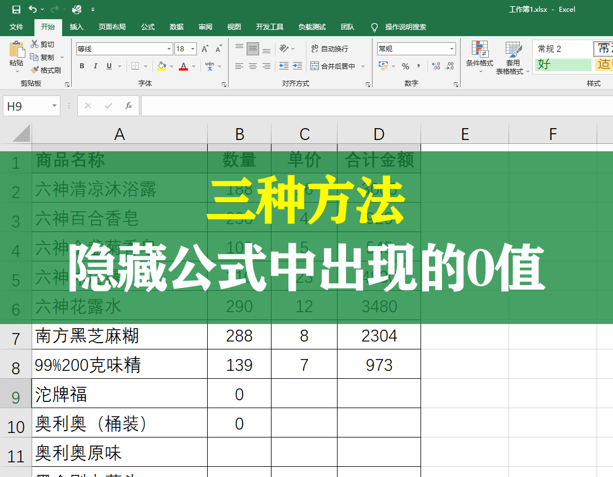Open the 文件 (File) tab

point(16,27)
